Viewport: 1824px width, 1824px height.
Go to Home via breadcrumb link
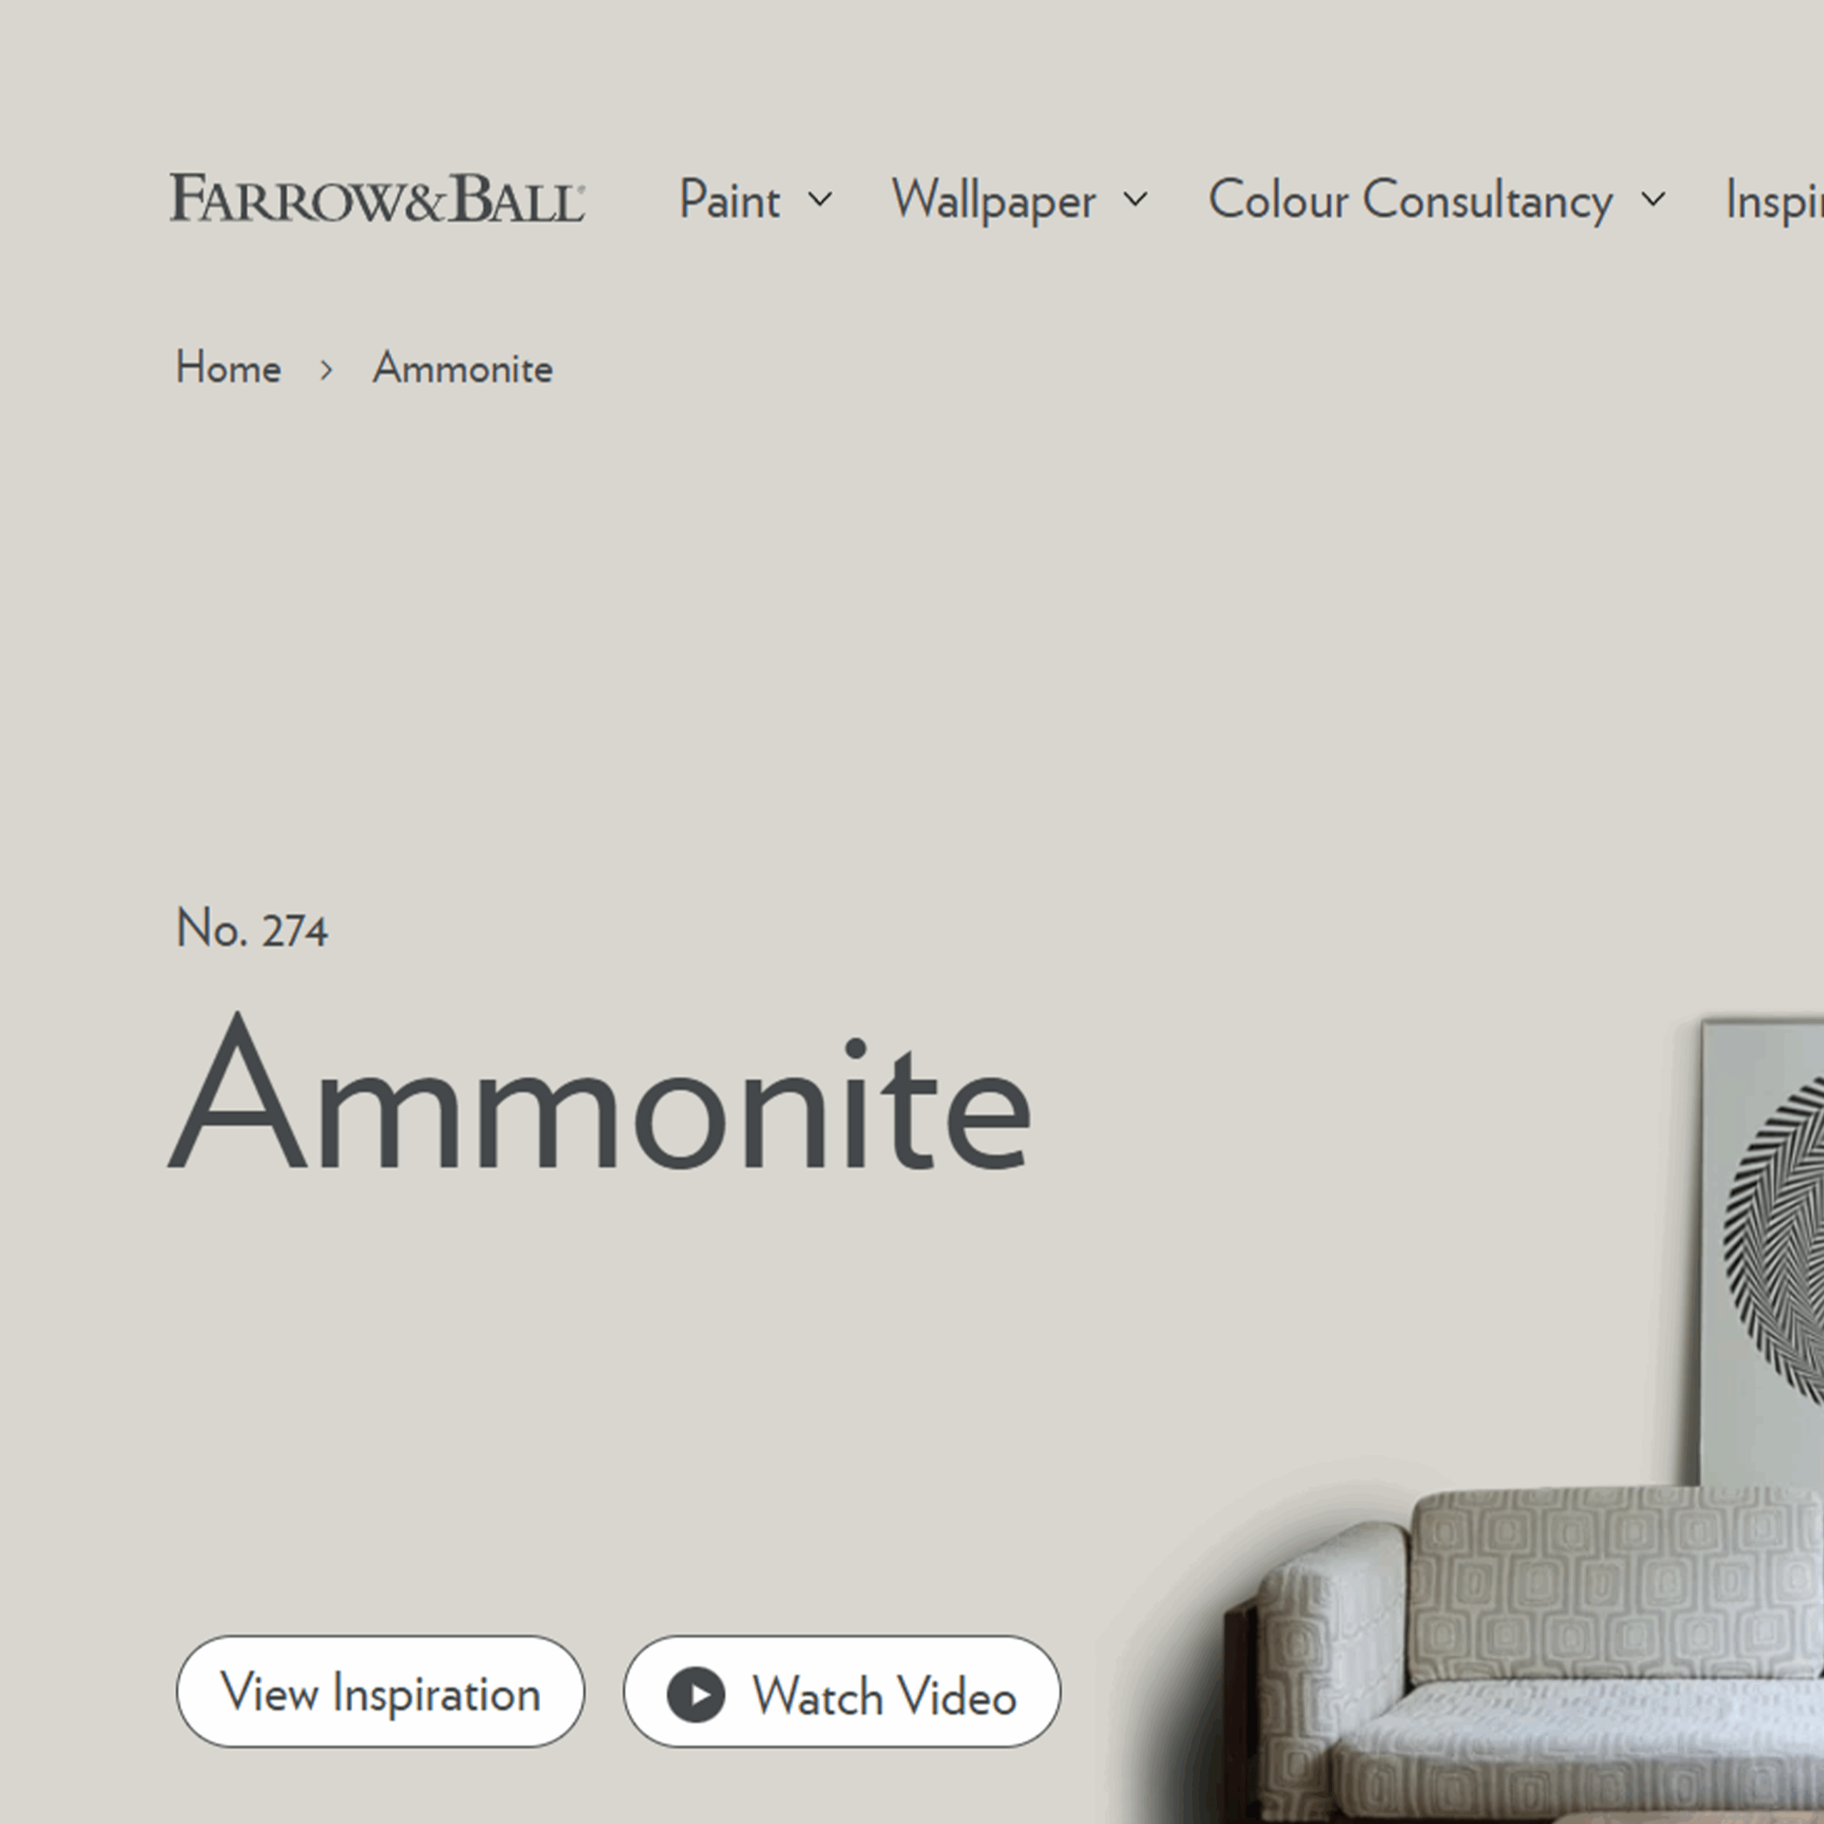tap(229, 367)
